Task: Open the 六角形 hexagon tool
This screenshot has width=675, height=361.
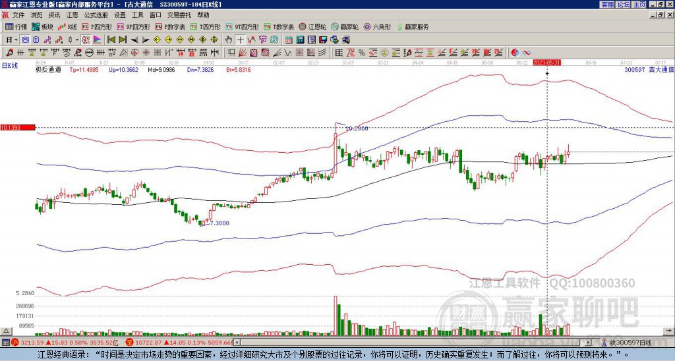Action: click(378, 26)
